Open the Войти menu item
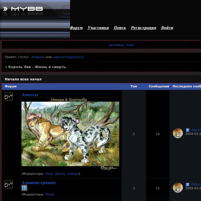This screenshot has height=201, width=201. [x=167, y=28]
